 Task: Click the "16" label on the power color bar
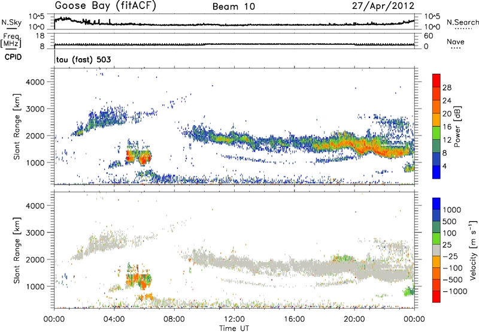tap(447, 127)
